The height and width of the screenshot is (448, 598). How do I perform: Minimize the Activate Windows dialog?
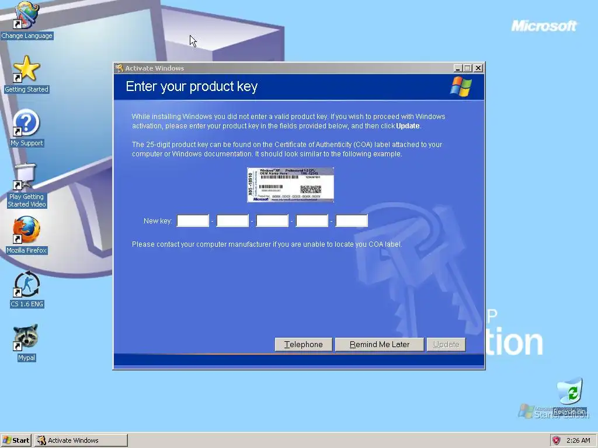[458, 68]
